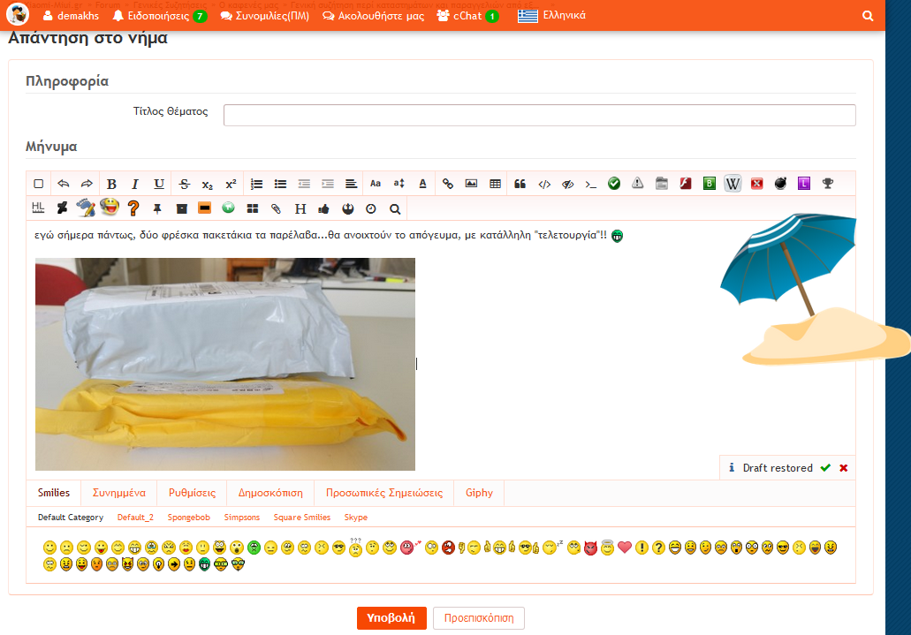Image resolution: width=911 pixels, height=635 pixels.
Task: Click the trophy toolbar icon
Action: point(828,184)
